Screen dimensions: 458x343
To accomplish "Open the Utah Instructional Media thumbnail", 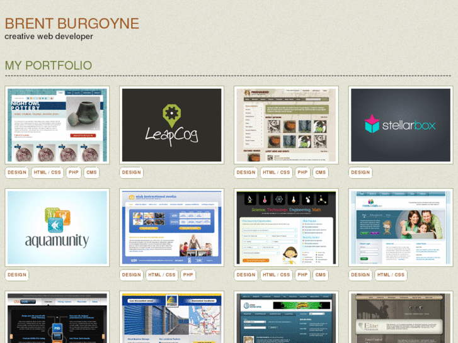I will [x=171, y=227].
